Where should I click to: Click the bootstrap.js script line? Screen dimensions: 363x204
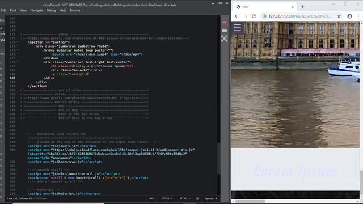click(x=65, y=161)
